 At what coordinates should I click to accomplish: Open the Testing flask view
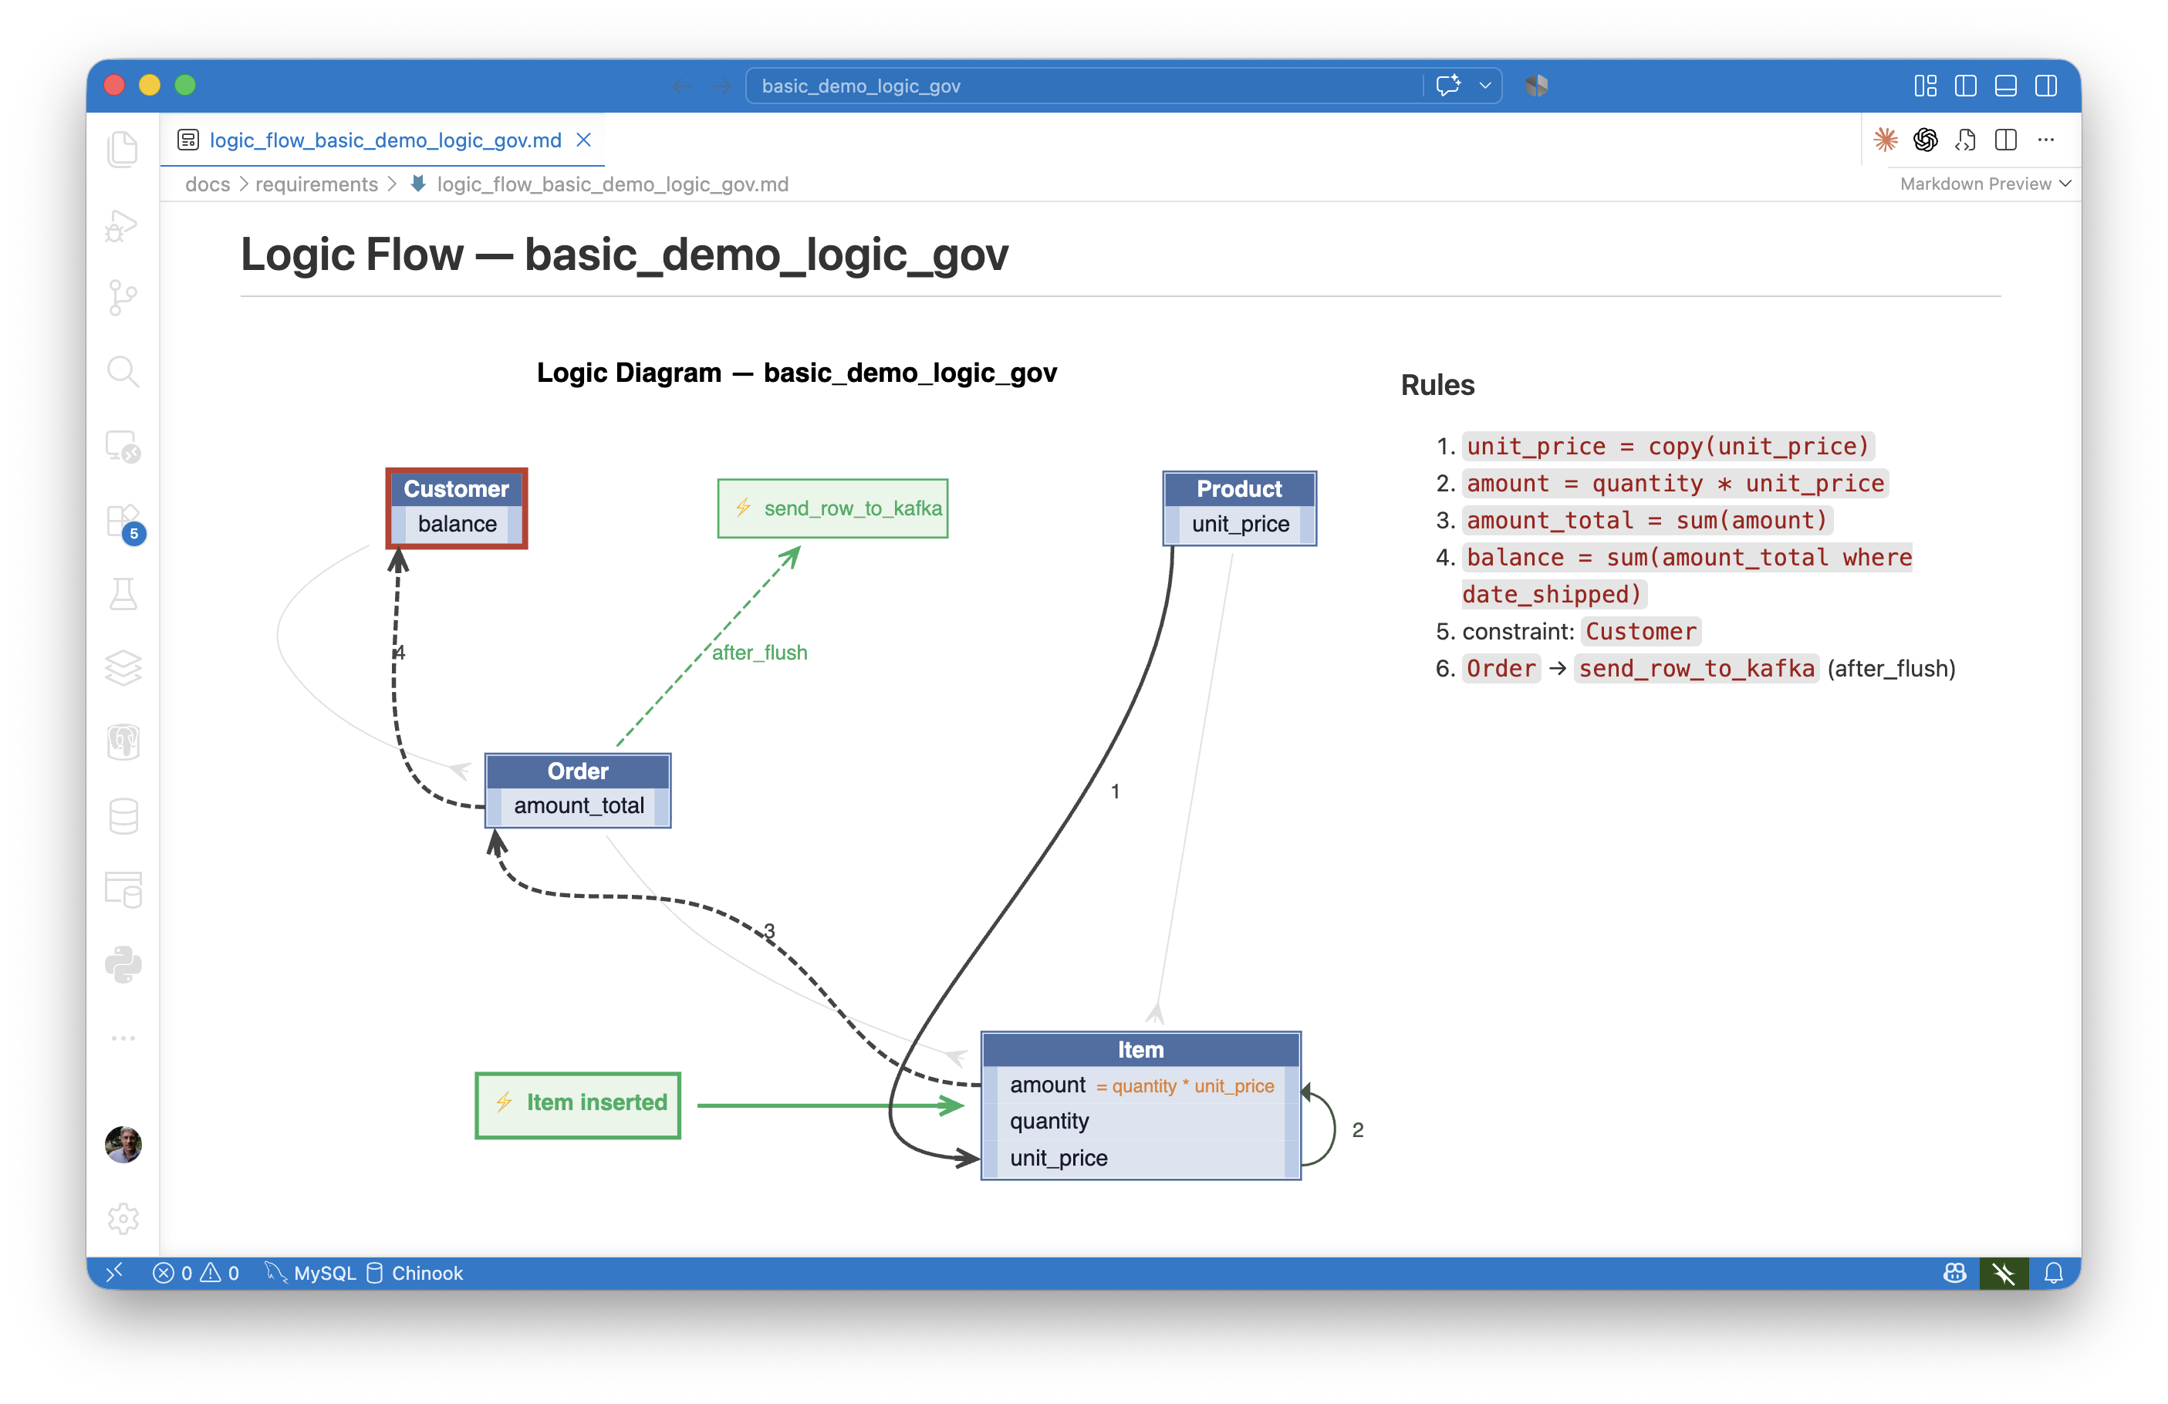(x=123, y=594)
